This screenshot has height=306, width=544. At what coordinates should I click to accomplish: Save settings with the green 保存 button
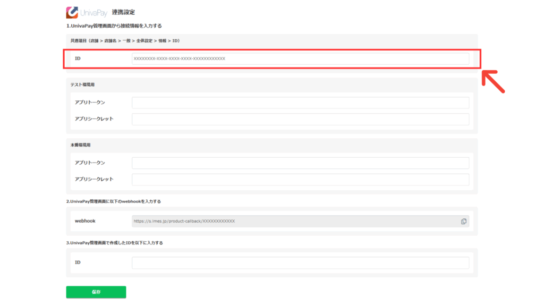click(x=96, y=292)
